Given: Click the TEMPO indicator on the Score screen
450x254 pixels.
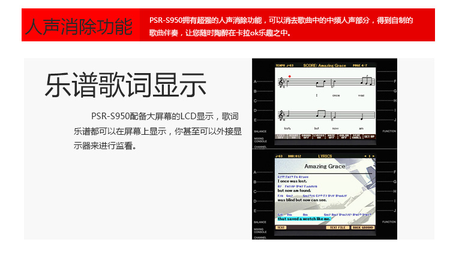Looking at the screenshot, I should [284, 65].
